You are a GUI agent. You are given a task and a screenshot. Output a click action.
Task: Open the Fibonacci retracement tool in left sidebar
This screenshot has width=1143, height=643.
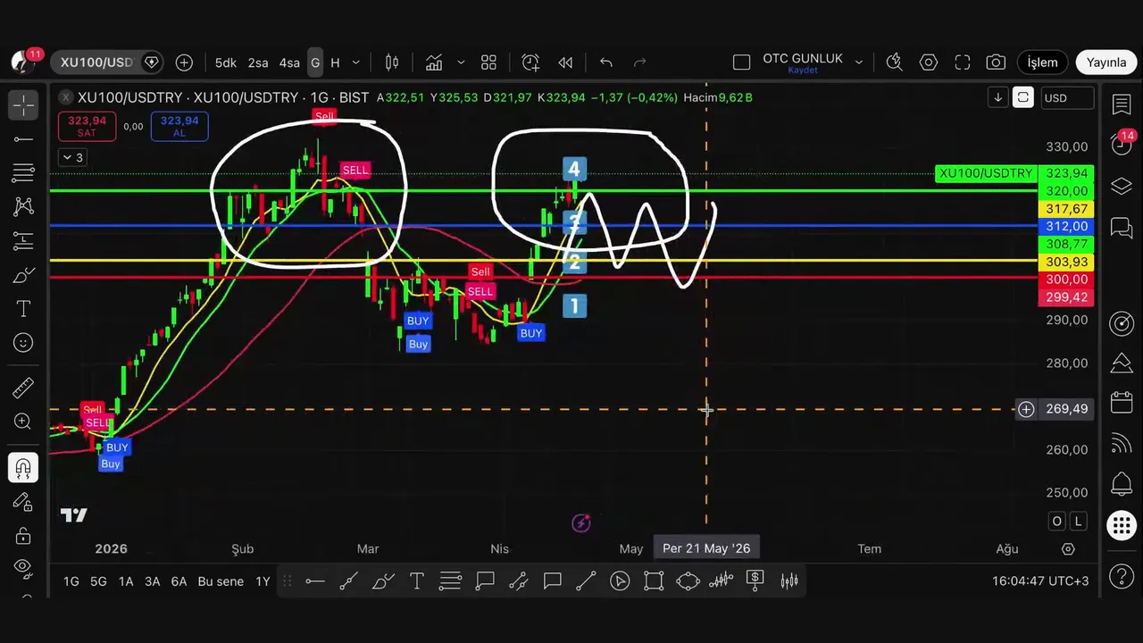23,173
